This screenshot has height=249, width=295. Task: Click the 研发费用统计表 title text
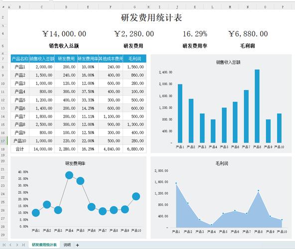pos(151,17)
